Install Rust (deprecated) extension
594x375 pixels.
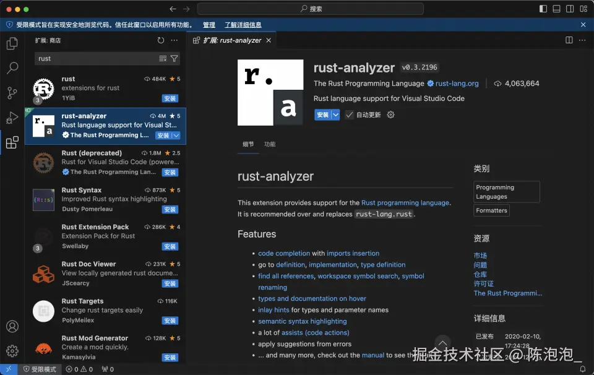point(170,173)
